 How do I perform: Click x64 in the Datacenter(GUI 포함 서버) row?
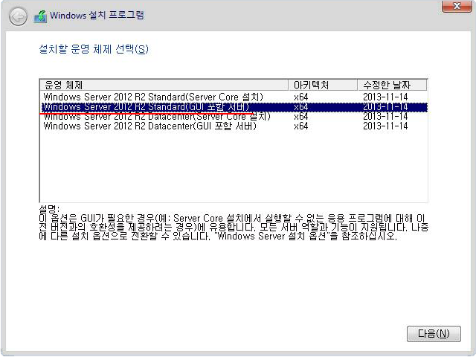(300, 126)
